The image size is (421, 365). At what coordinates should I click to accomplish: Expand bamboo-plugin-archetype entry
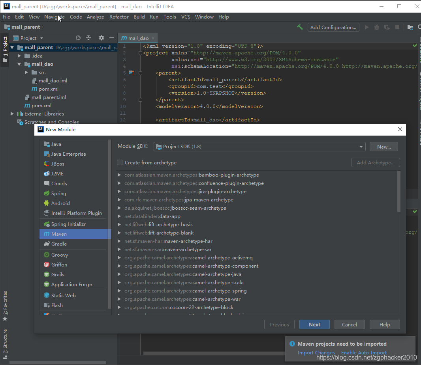coord(119,175)
